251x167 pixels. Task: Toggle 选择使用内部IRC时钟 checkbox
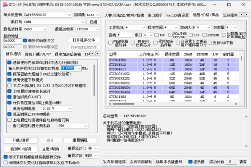(x=9, y=63)
